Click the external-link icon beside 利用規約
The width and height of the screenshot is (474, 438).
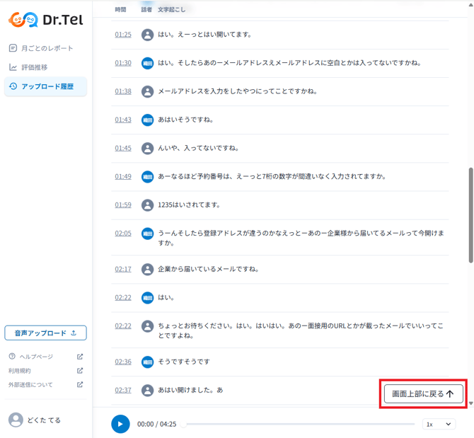(x=80, y=371)
